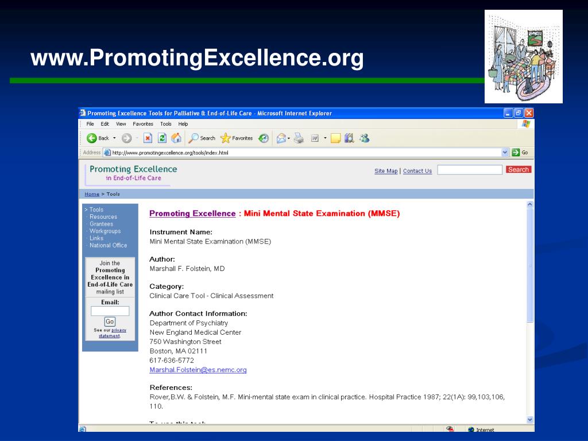Click the mailing list Go button
The height and width of the screenshot is (441, 588).
click(110, 322)
